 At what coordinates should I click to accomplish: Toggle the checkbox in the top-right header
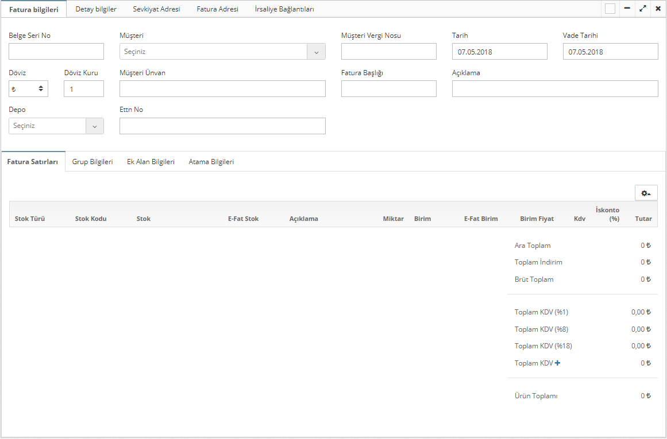click(610, 9)
